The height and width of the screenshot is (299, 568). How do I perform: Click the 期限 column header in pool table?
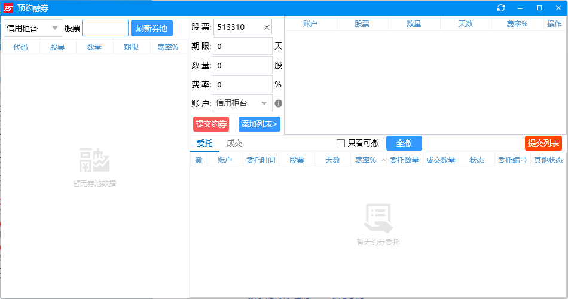(x=131, y=47)
